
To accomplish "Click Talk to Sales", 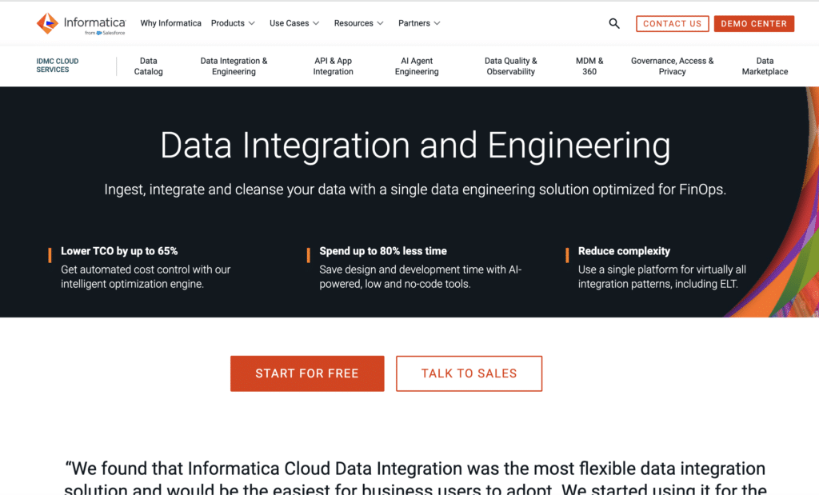I will (469, 373).
